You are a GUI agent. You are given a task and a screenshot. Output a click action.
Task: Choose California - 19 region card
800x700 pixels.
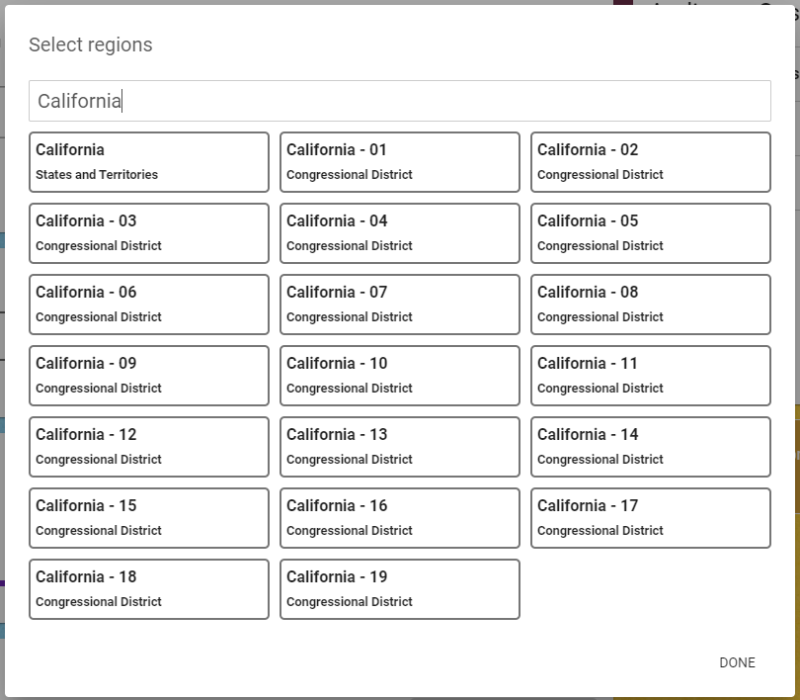click(x=400, y=589)
